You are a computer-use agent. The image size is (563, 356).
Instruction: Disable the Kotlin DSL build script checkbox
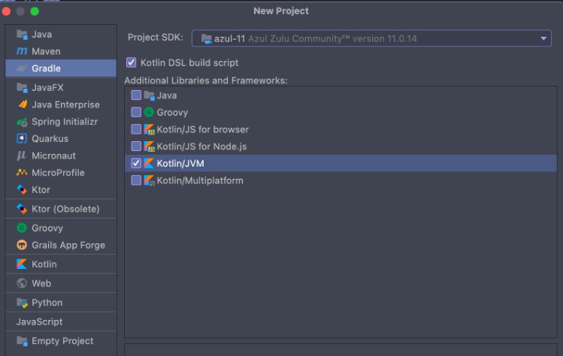132,62
